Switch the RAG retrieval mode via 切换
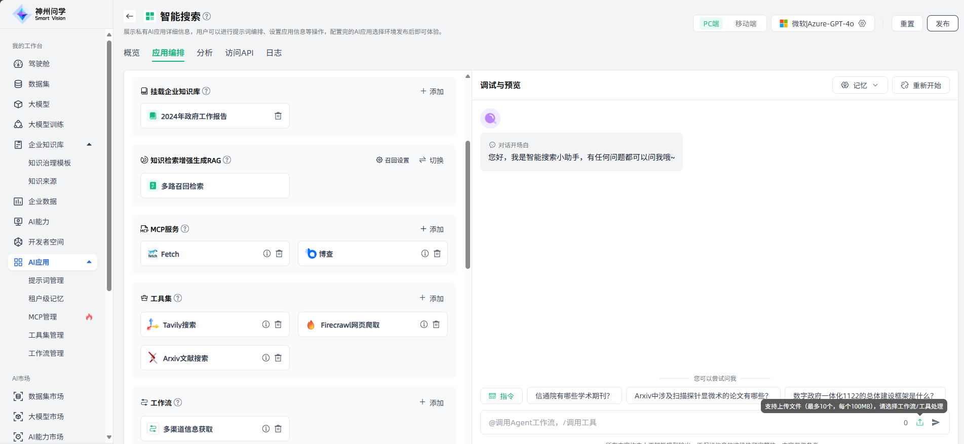 pos(432,160)
